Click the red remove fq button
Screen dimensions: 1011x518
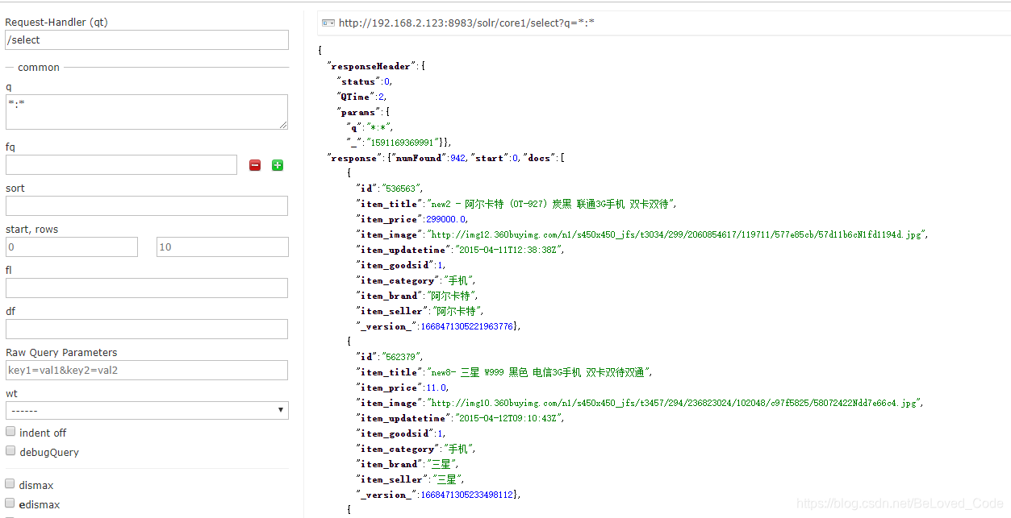pos(255,165)
